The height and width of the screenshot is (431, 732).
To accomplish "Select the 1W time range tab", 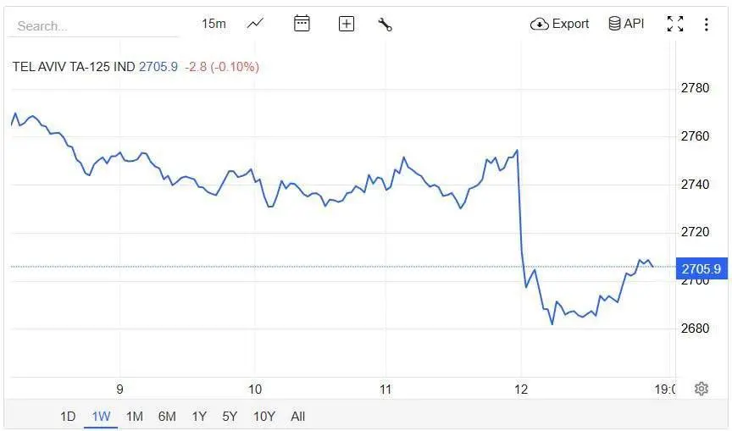I will point(101,416).
